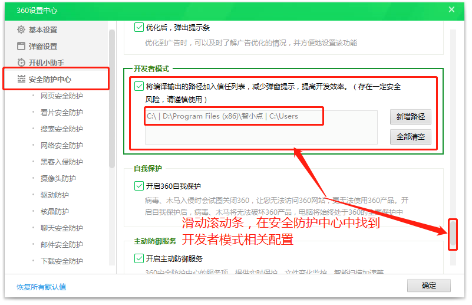Viewport: 472px width, 305px height.
Task: Open the 开机小助手 section
Action: coord(47,63)
